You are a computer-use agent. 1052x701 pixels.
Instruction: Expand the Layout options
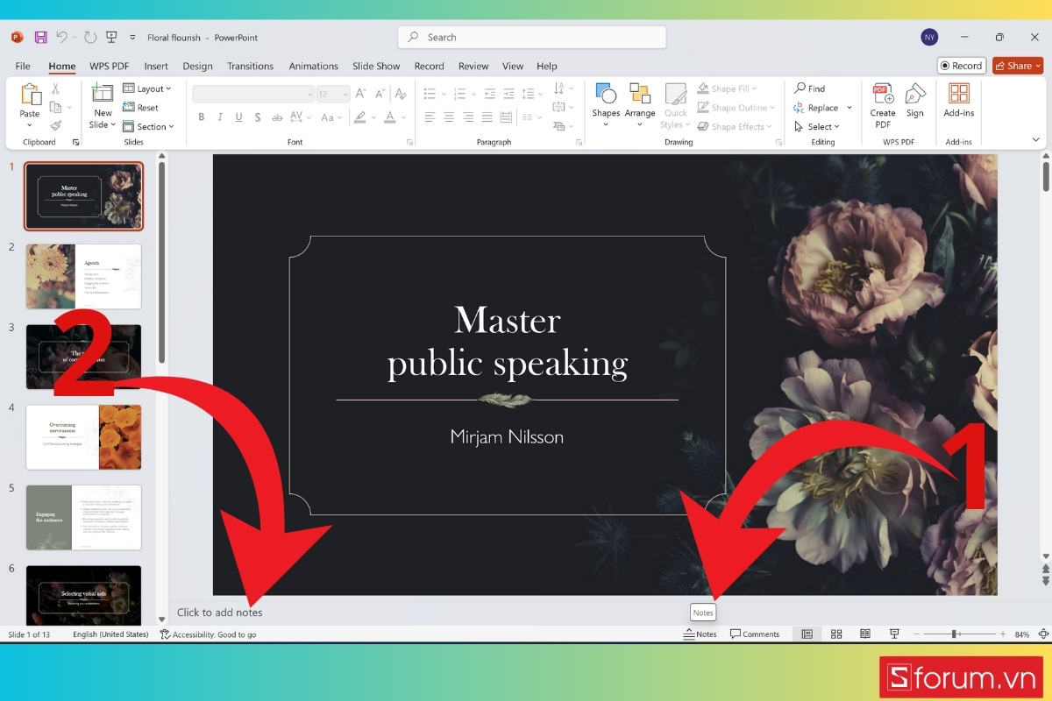pyautogui.click(x=149, y=89)
